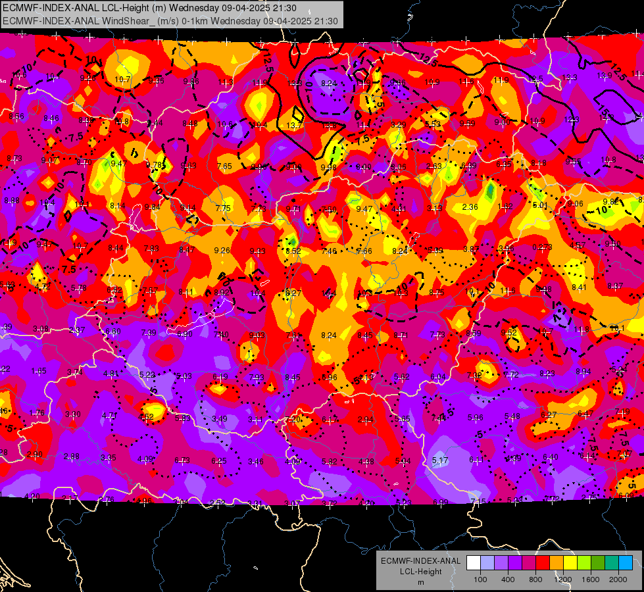This screenshot has width=644, height=592.
Task: Click the wind shear value 8.52
Action: 293,251
